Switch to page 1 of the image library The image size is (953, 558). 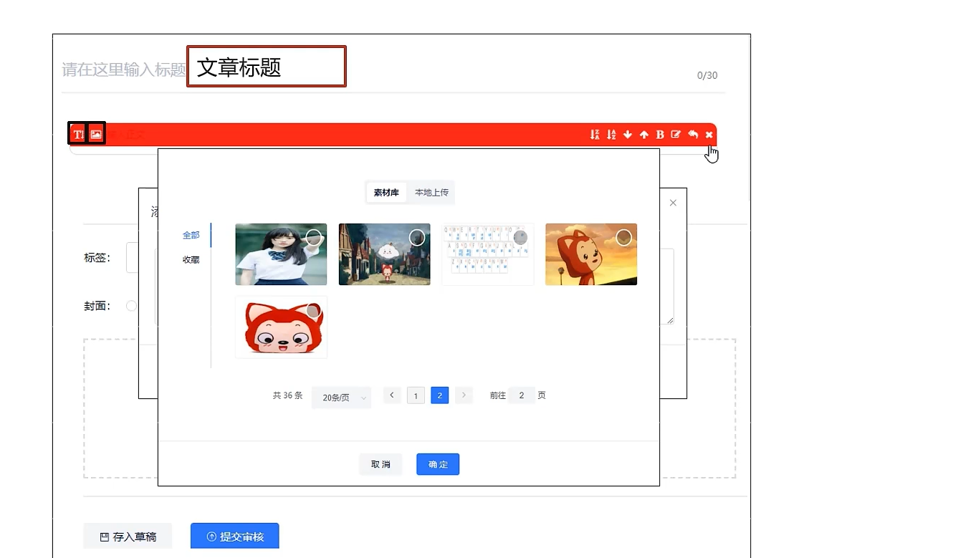tap(416, 395)
